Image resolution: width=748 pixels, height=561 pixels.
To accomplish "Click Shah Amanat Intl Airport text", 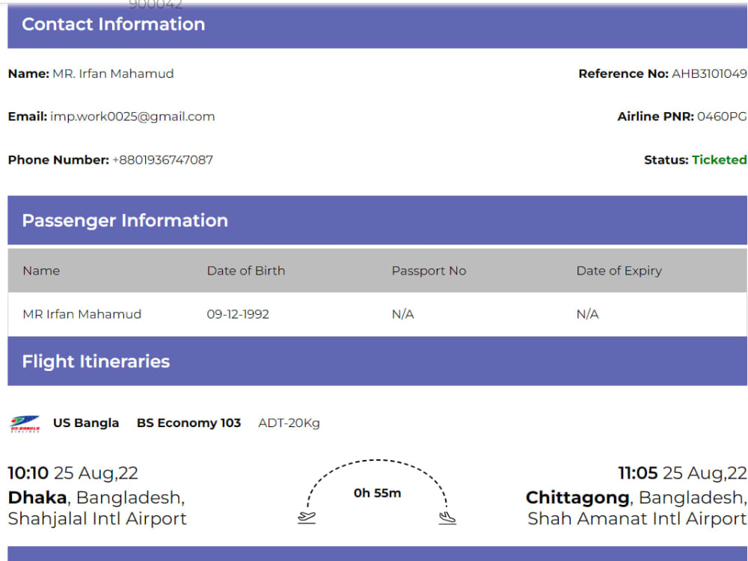I will tap(637, 518).
